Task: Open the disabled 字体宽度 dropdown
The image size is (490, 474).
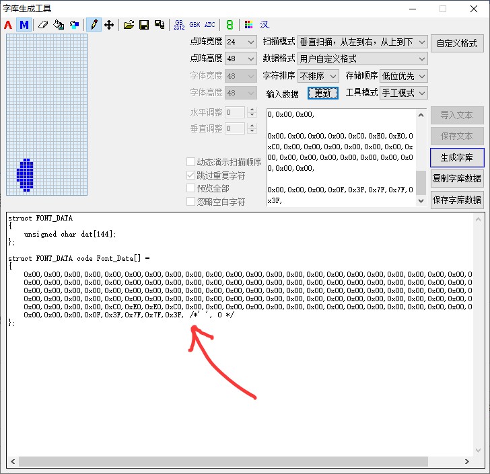Action: tap(241, 76)
